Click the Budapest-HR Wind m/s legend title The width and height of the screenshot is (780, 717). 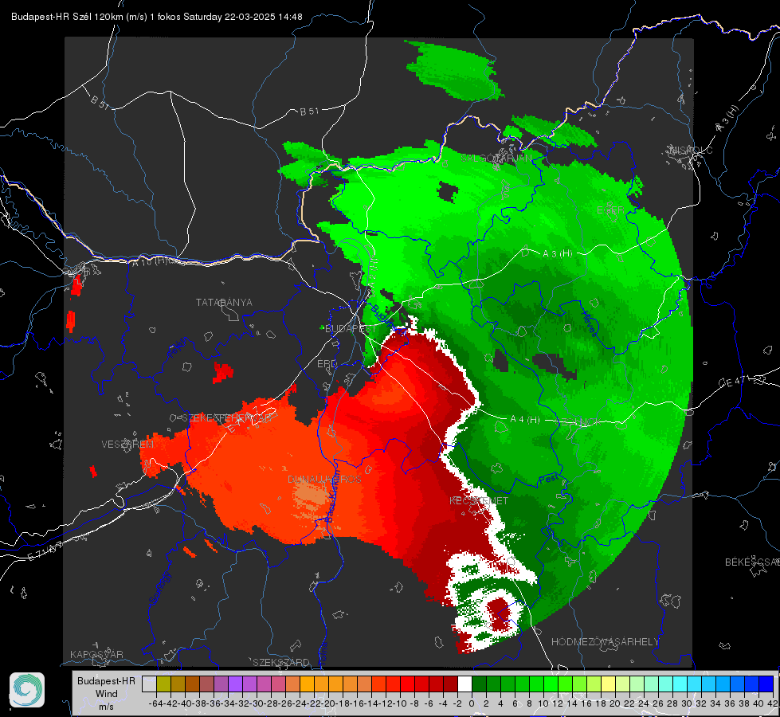[x=106, y=694]
